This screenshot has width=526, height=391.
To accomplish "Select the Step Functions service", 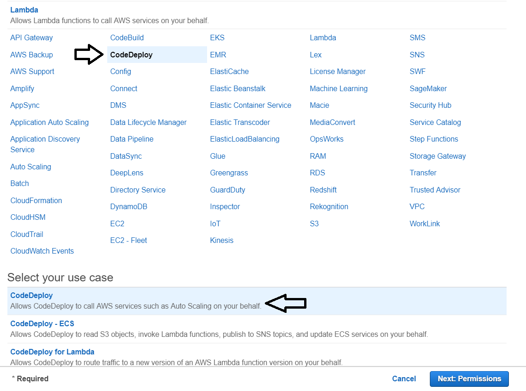I will (434, 139).
